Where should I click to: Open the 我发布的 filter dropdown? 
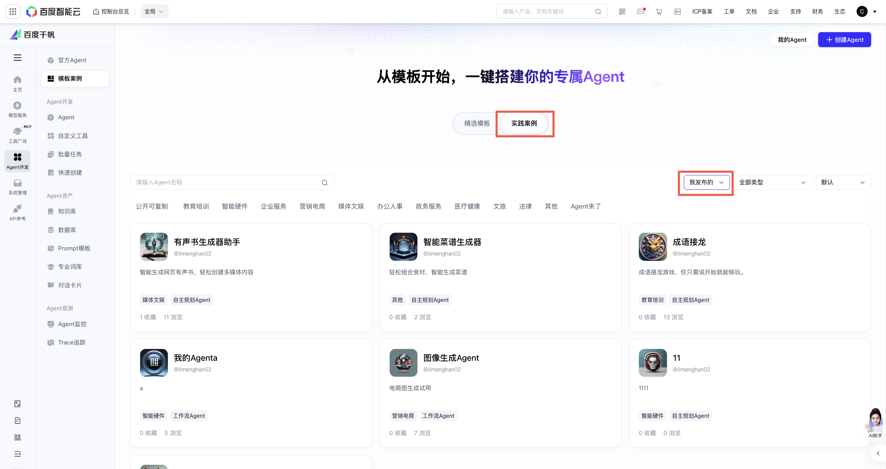tap(705, 182)
